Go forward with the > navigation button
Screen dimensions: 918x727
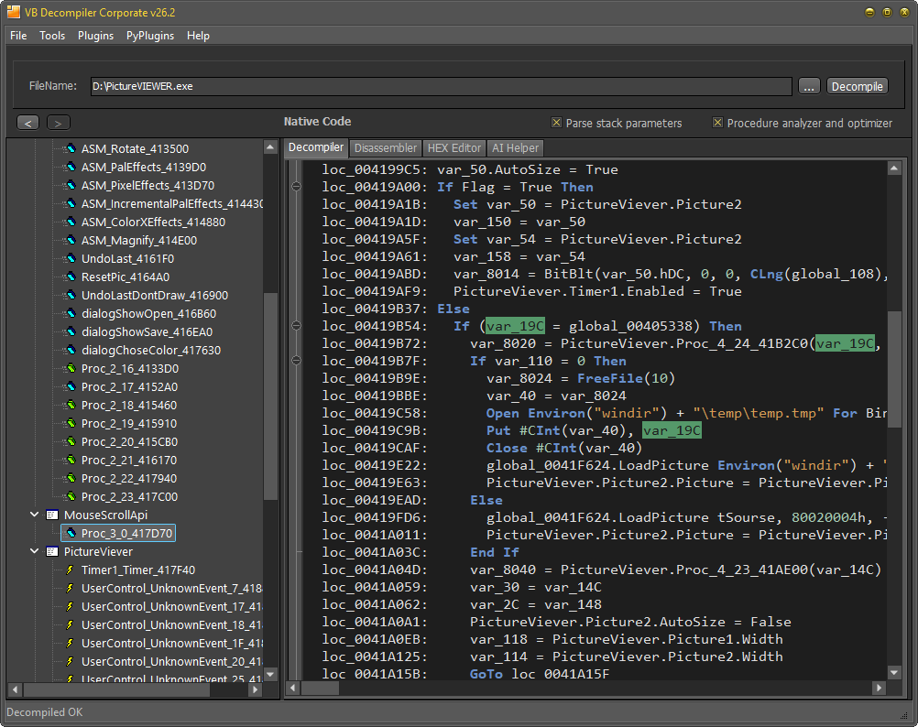(58, 123)
